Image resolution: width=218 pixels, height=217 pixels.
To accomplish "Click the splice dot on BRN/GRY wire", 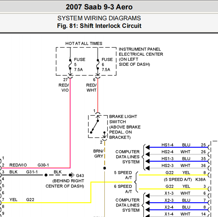I will pyautogui.click(x=105, y=168).
